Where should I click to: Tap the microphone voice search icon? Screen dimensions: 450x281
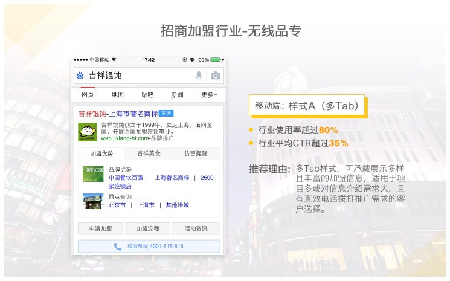point(199,76)
